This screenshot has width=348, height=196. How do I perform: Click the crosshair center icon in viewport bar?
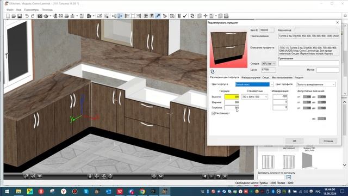154,176
